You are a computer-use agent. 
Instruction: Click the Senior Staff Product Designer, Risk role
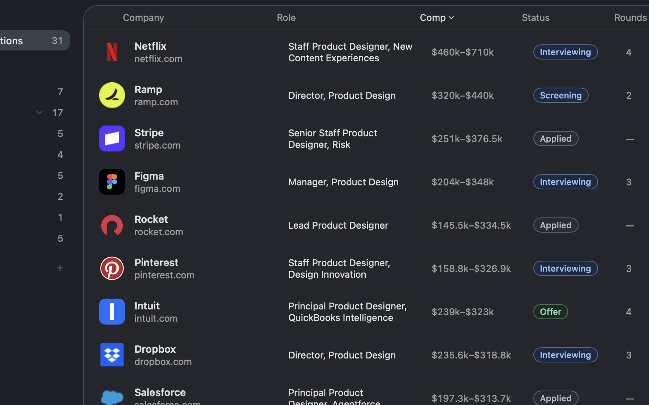click(332, 139)
